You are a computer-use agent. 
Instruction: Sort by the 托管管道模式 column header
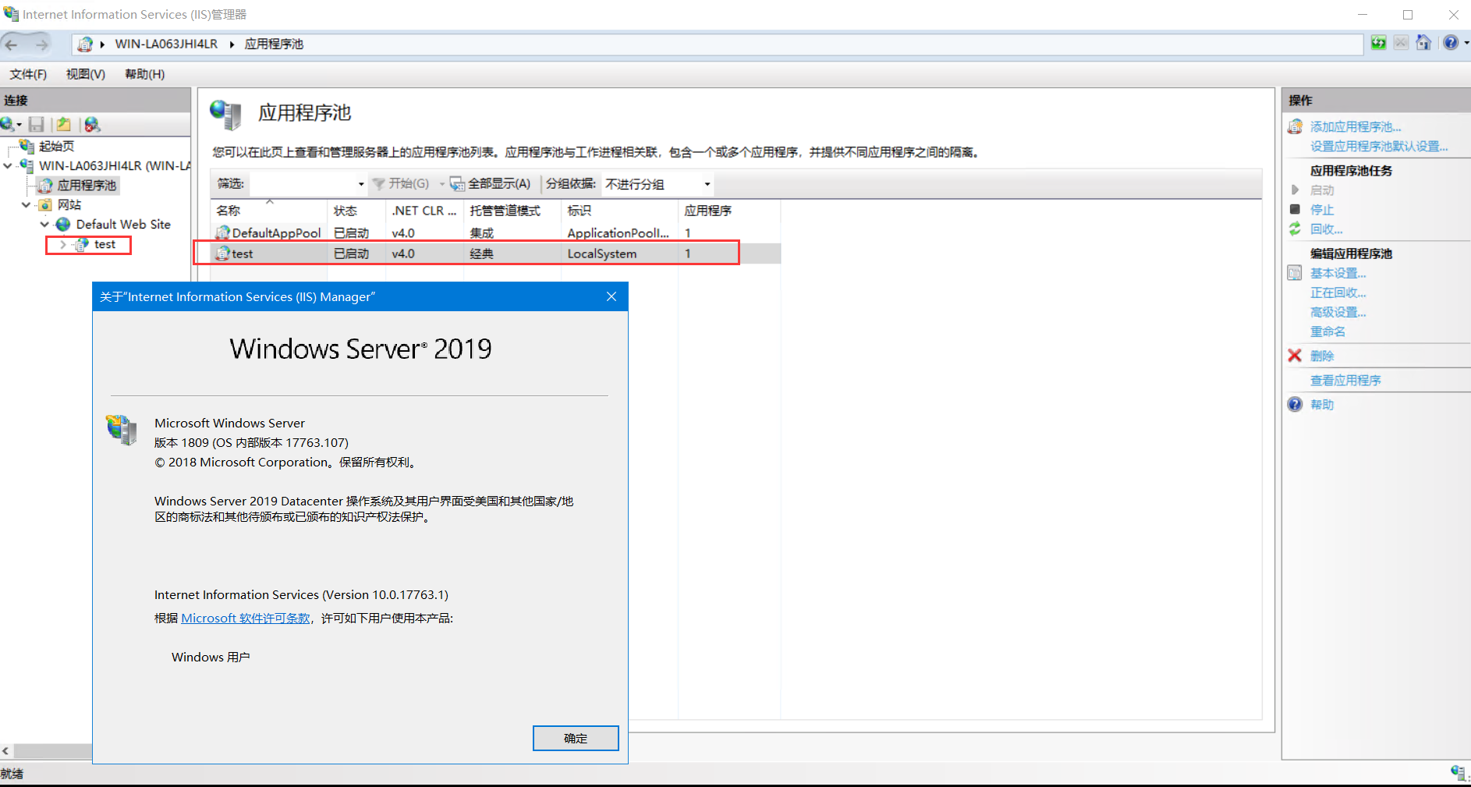tap(512, 211)
